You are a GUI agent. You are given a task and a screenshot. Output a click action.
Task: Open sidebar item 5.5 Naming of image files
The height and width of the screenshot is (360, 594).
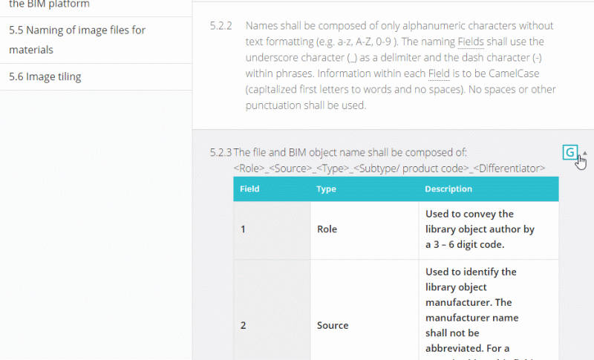tap(77, 40)
